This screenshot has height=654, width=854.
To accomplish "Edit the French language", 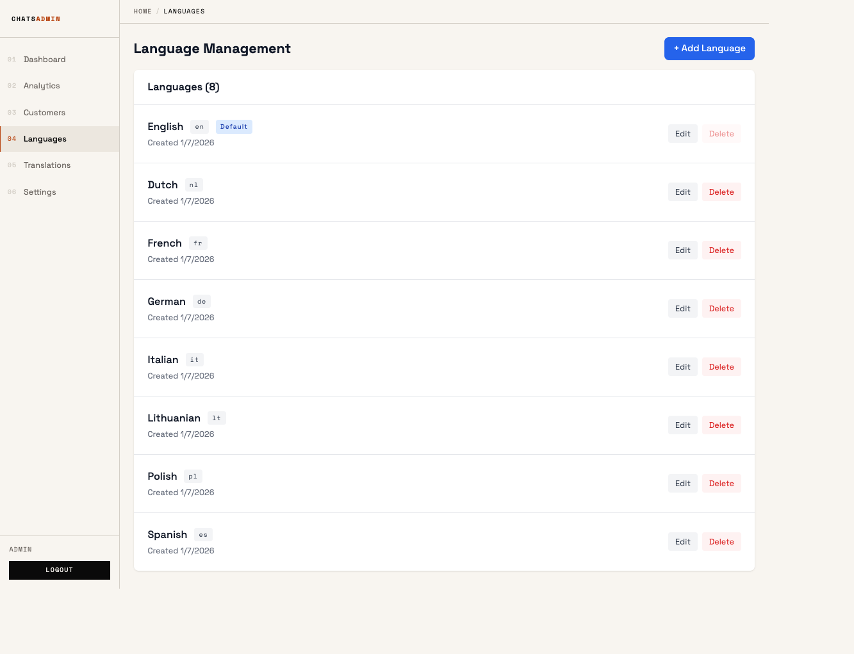I will pos(682,250).
